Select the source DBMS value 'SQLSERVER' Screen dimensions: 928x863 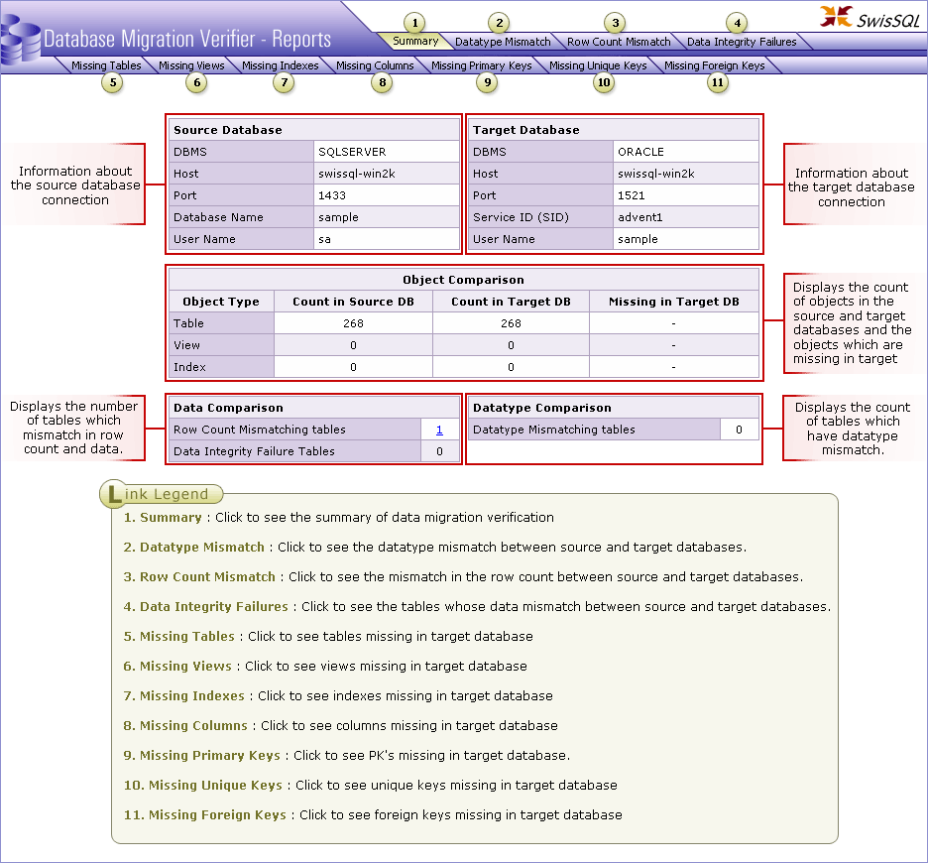pyautogui.click(x=352, y=152)
